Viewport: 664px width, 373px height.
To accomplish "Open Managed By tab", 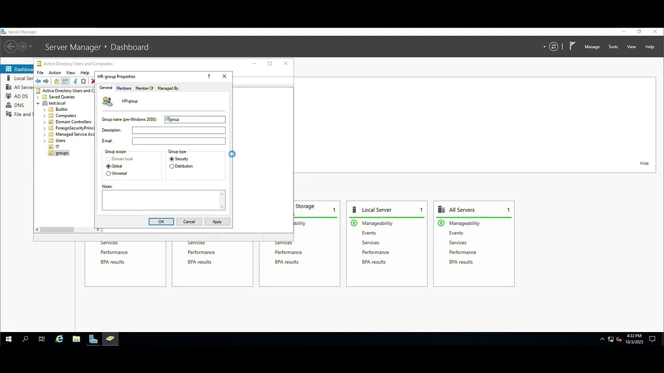I will pyautogui.click(x=168, y=88).
